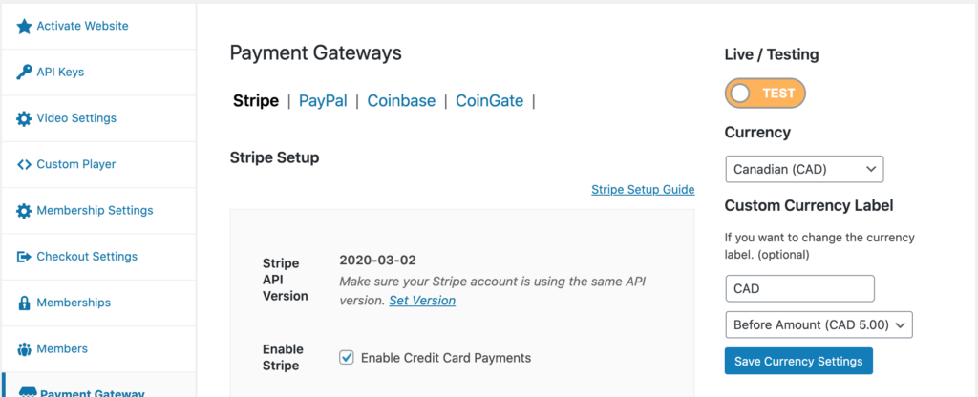
Task: Click the gear icon beside Membership Settings
Action: point(24,211)
